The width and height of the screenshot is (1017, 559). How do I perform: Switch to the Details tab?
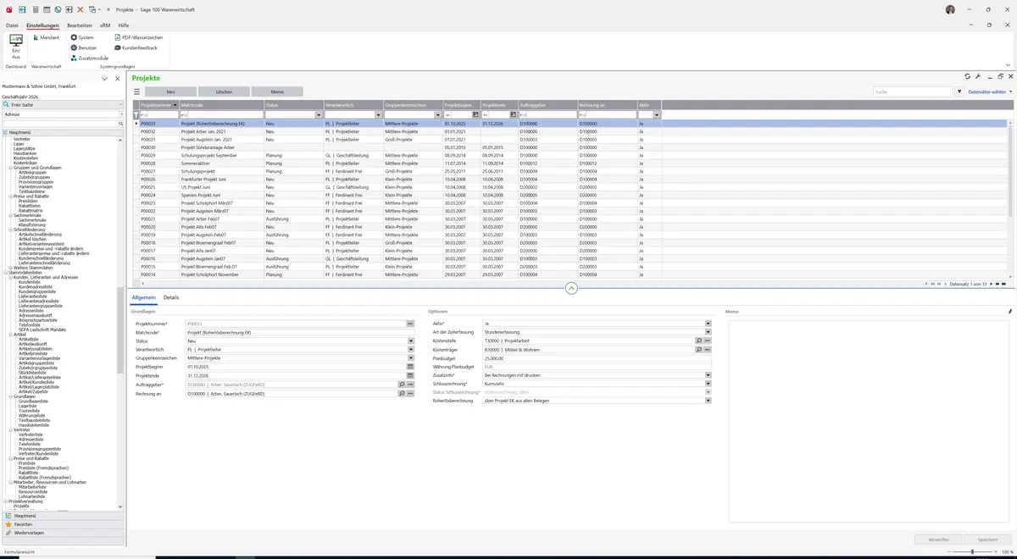click(x=171, y=297)
